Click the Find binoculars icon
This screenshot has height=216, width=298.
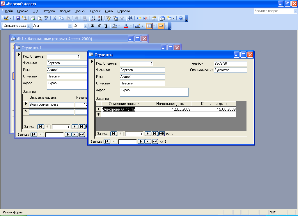tap(130, 18)
